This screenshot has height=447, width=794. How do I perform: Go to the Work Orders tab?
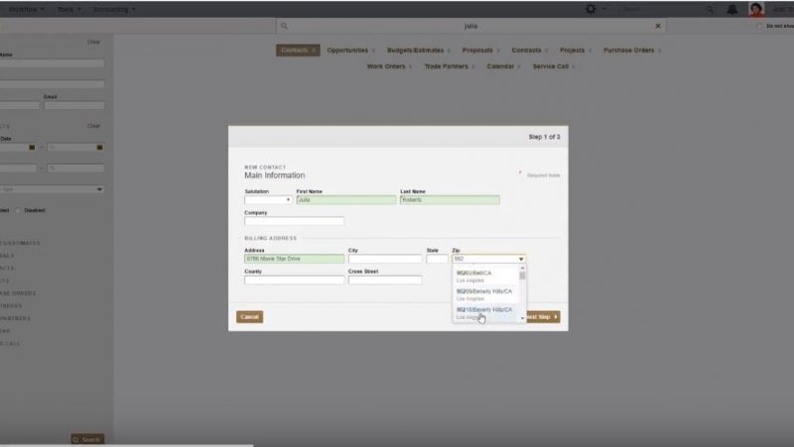click(x=386, y=66)
